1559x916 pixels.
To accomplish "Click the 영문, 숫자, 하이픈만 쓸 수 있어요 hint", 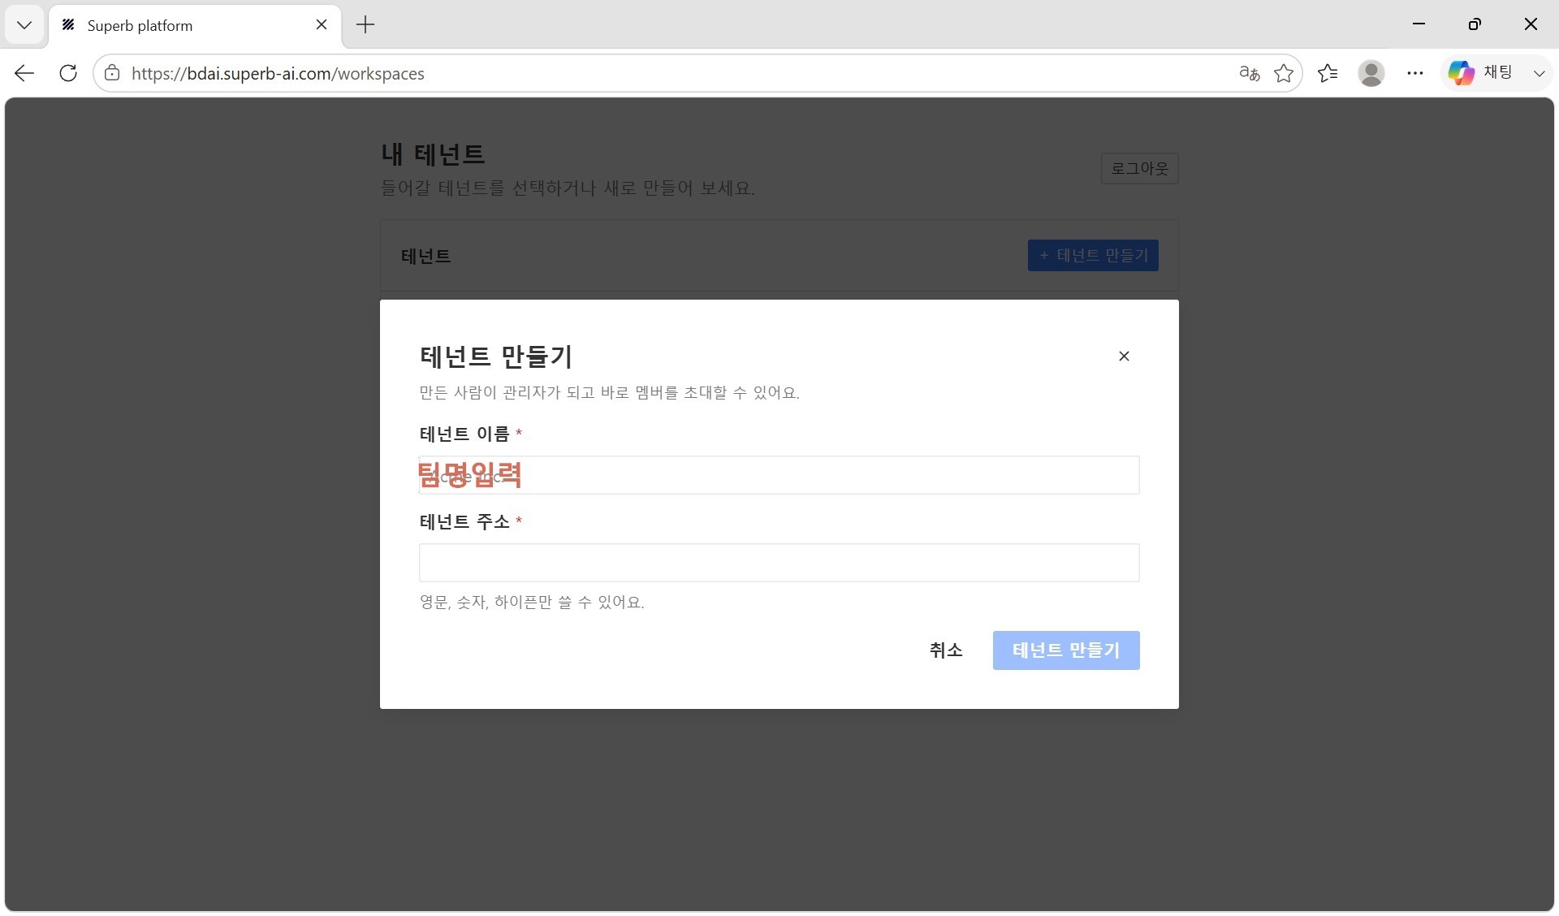I will pyautogui.click(x=532, y=603).
